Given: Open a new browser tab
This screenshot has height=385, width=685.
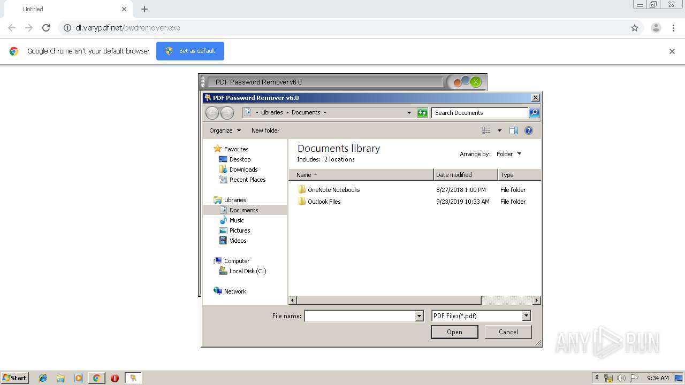Looking at the screenshot, I should 144,9.
